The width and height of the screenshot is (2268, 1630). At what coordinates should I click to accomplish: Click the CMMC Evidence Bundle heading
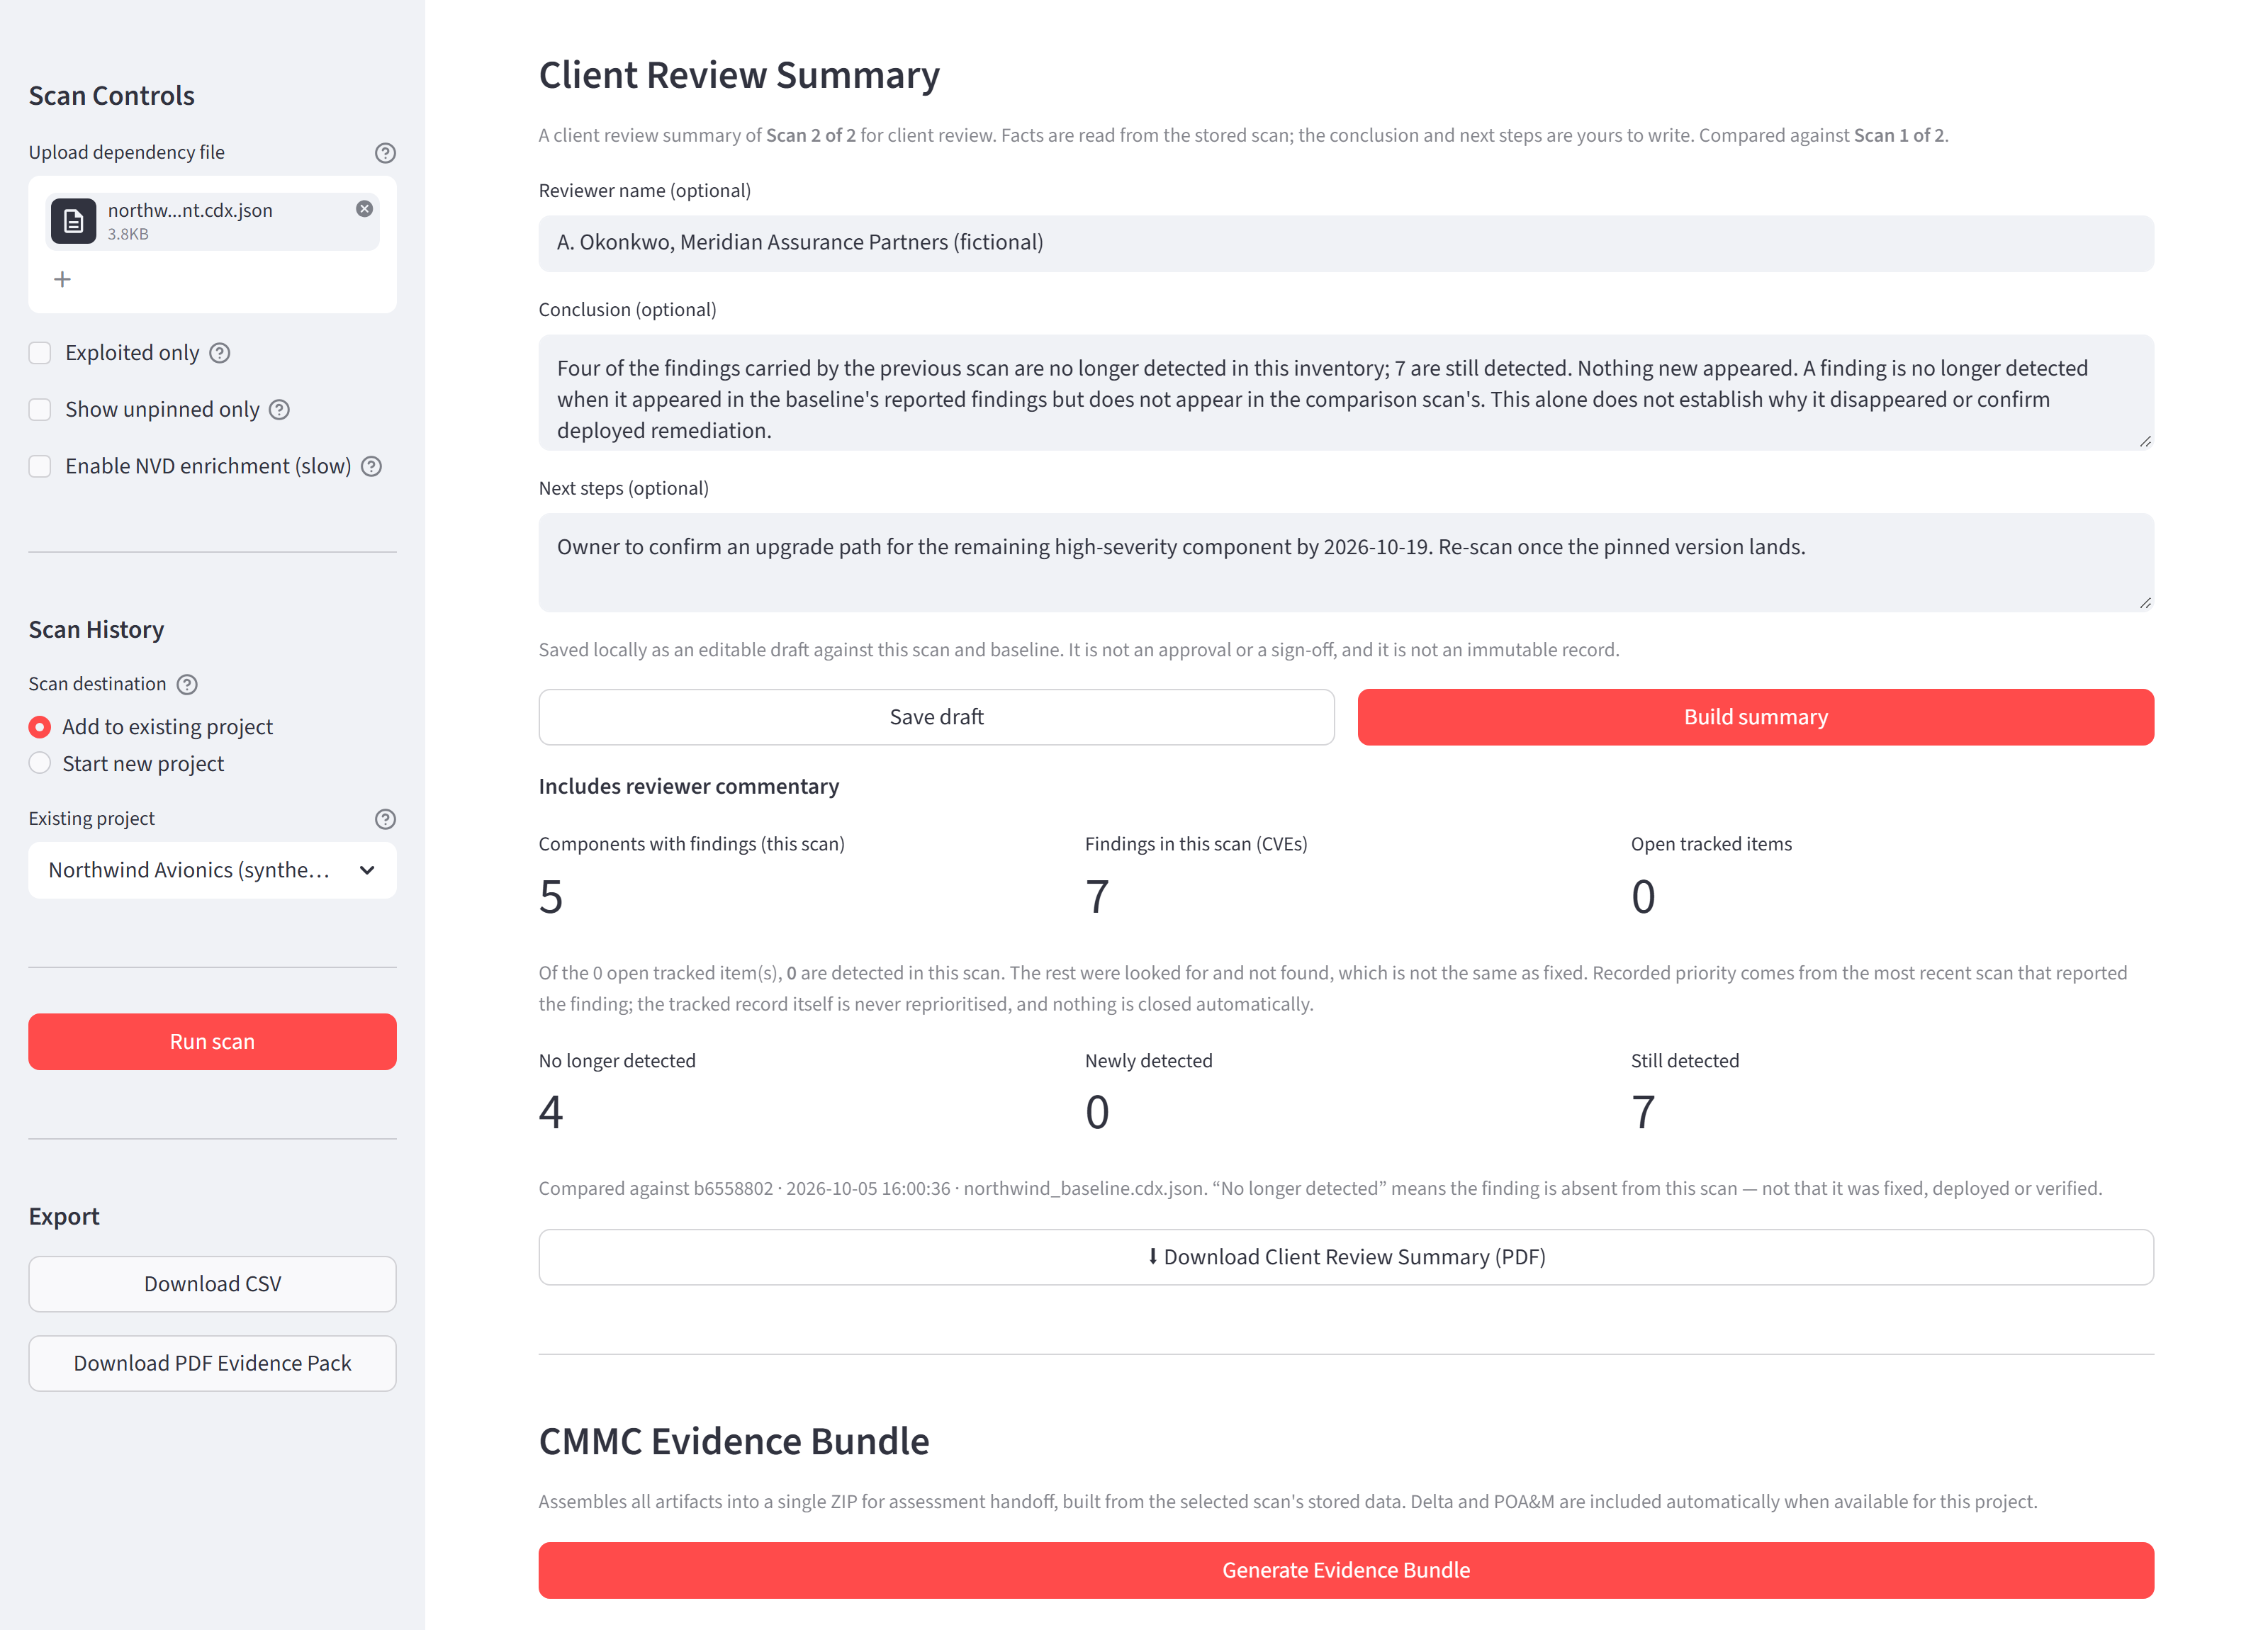734,1441
